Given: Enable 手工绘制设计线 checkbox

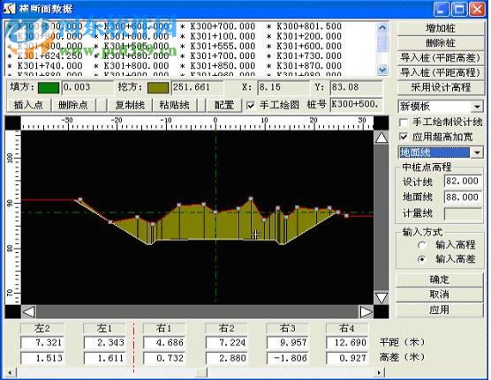Looking at the screenshot, I should [404, 123].
